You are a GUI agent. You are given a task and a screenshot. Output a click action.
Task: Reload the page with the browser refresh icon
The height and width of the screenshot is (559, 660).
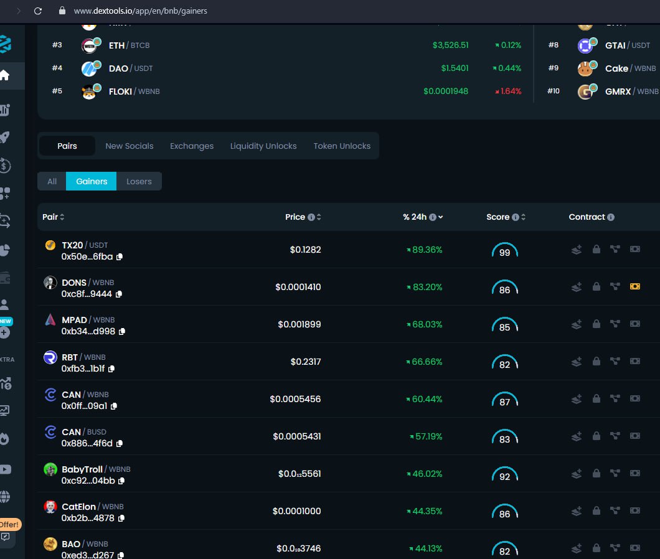pyautogui.click(x=38, y=11)
